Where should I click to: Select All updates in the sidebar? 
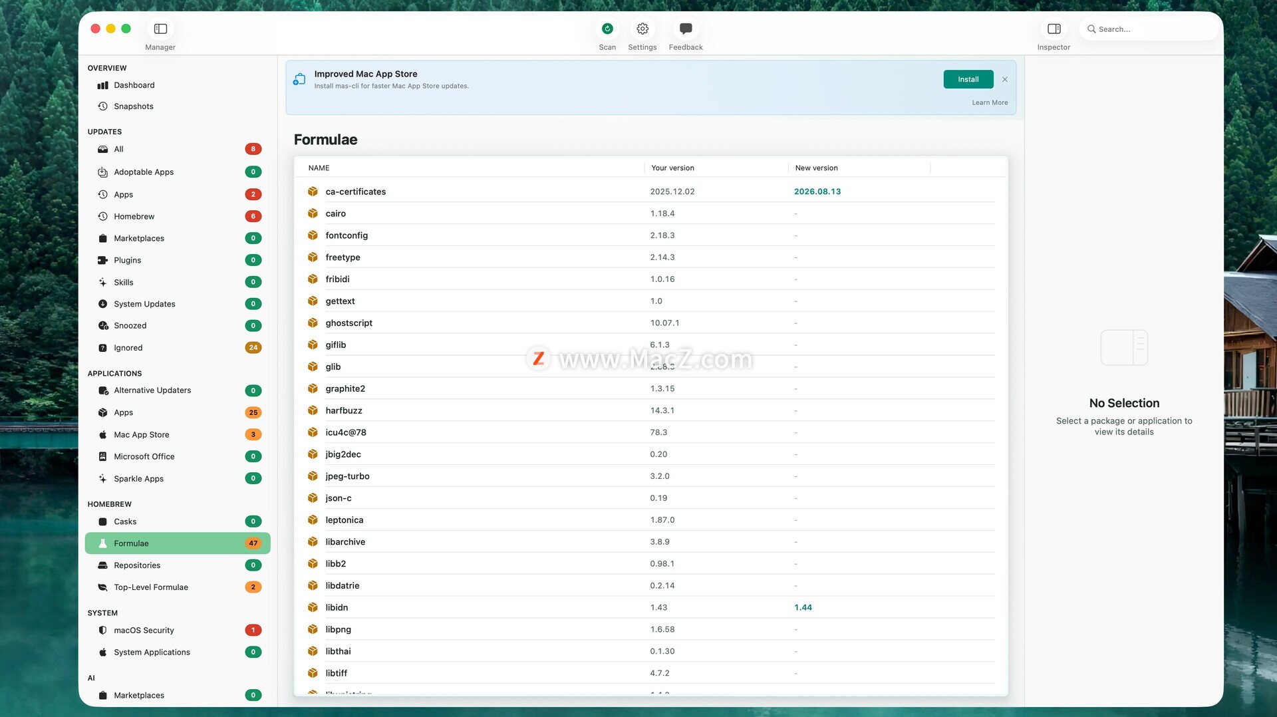click(x=178, y=149)
